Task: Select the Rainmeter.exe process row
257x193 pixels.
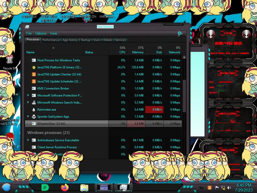Action: click(103, 110)
